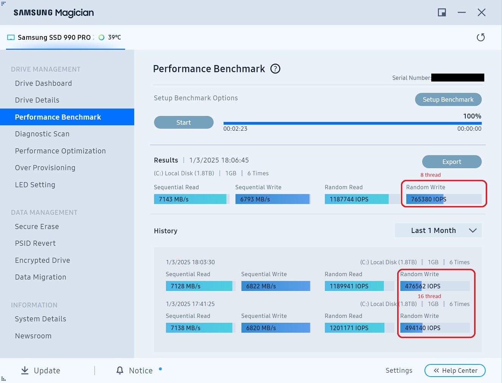Open the Secure Erase page
502x383 pixels.
click(x=37, y=227)
